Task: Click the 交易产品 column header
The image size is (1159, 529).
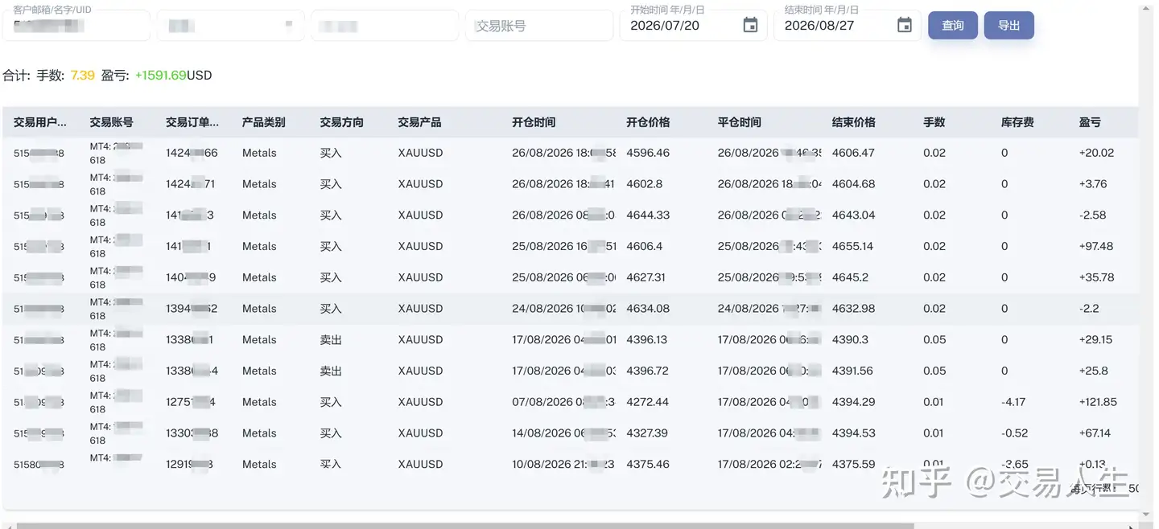Action: tap(419, 122)
